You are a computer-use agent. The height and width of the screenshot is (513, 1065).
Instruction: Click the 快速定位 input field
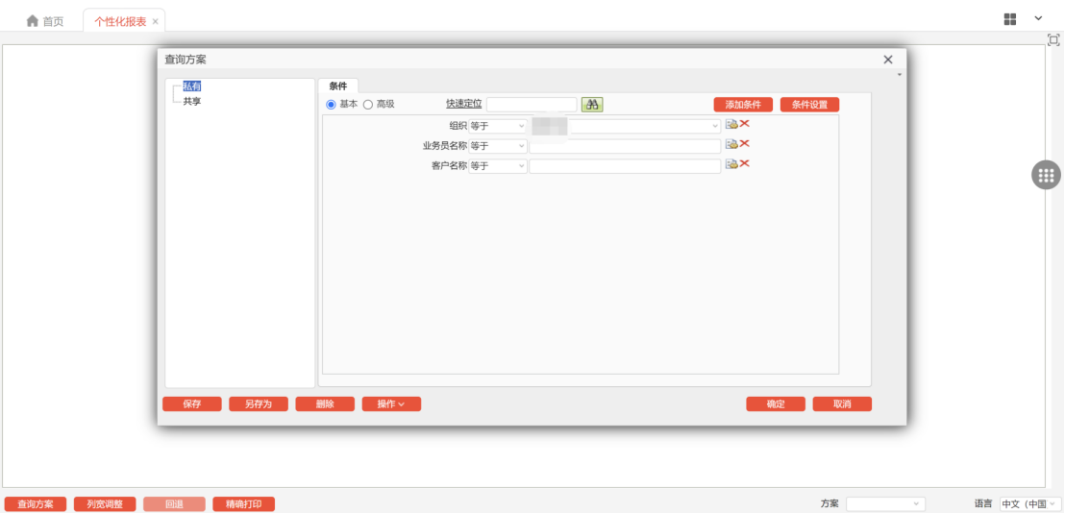(532, 105)
